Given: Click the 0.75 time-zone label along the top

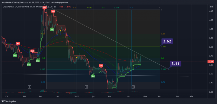Looking at the screenshot, I should coord(131,8).
